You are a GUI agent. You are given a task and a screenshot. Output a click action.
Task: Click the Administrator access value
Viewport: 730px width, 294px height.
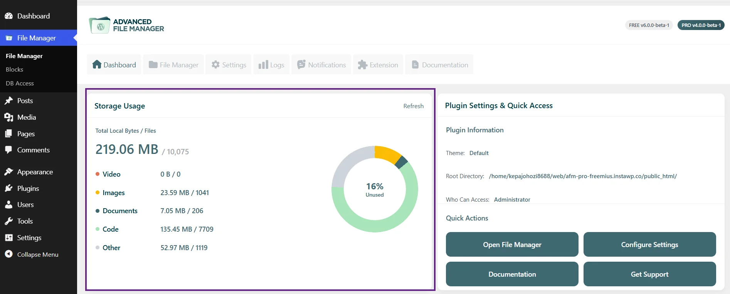click(512, 200)
